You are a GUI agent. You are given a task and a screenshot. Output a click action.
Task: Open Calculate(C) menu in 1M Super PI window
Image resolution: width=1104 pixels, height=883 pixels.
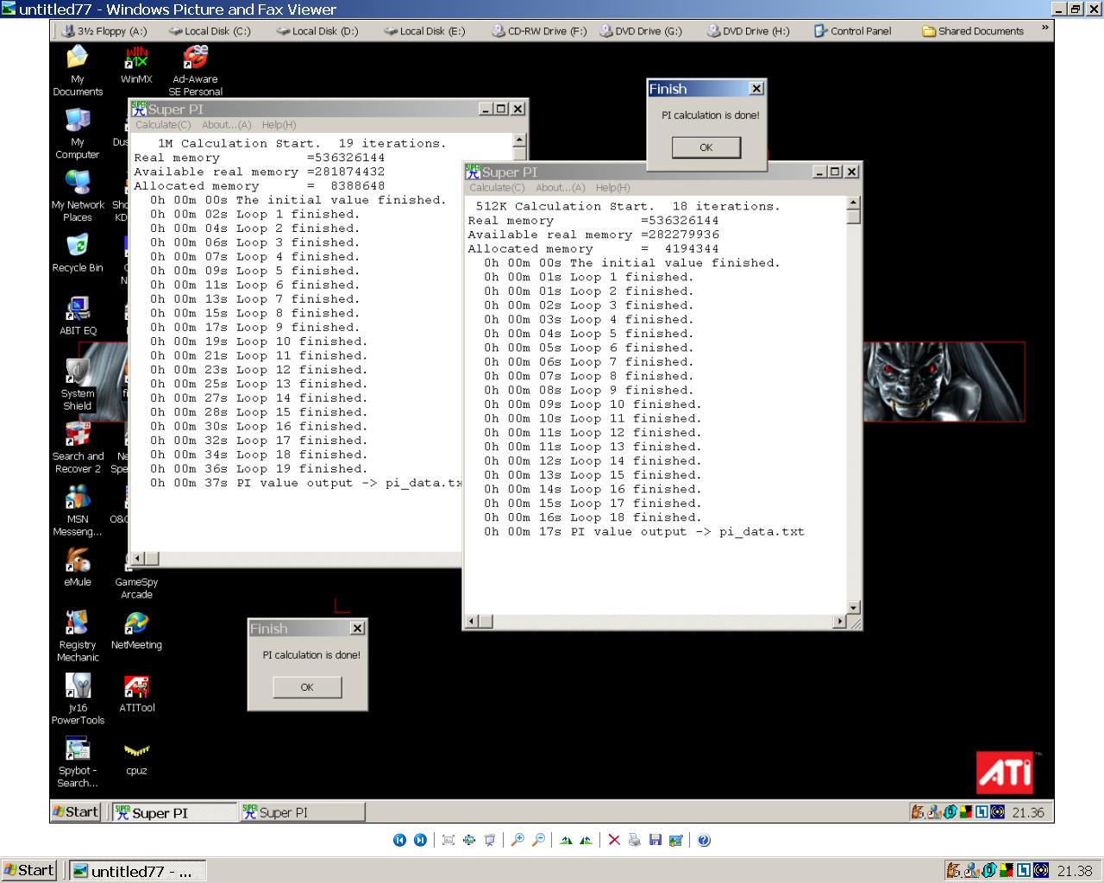click(163, 125)
